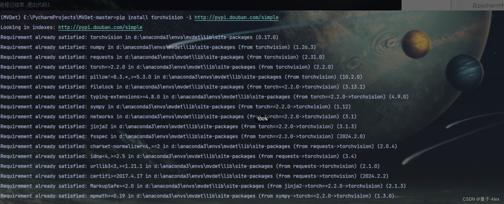The image size is (504, 204).
Task: Select the MarkupSafe>=2.0 requirement line
Action: pyautogui.click(x=203, y=186)
